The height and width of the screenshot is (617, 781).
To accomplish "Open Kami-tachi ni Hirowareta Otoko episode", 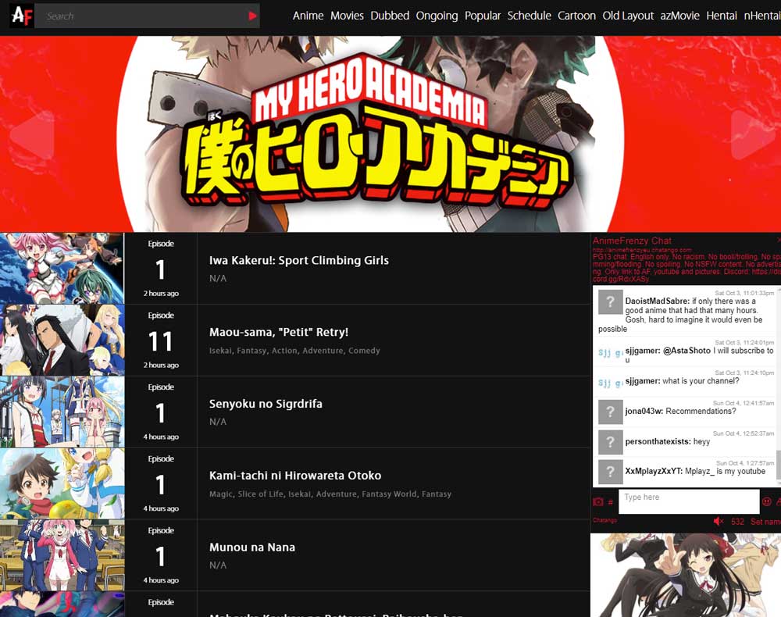I will pyautogui.click(x=295, y=475).
